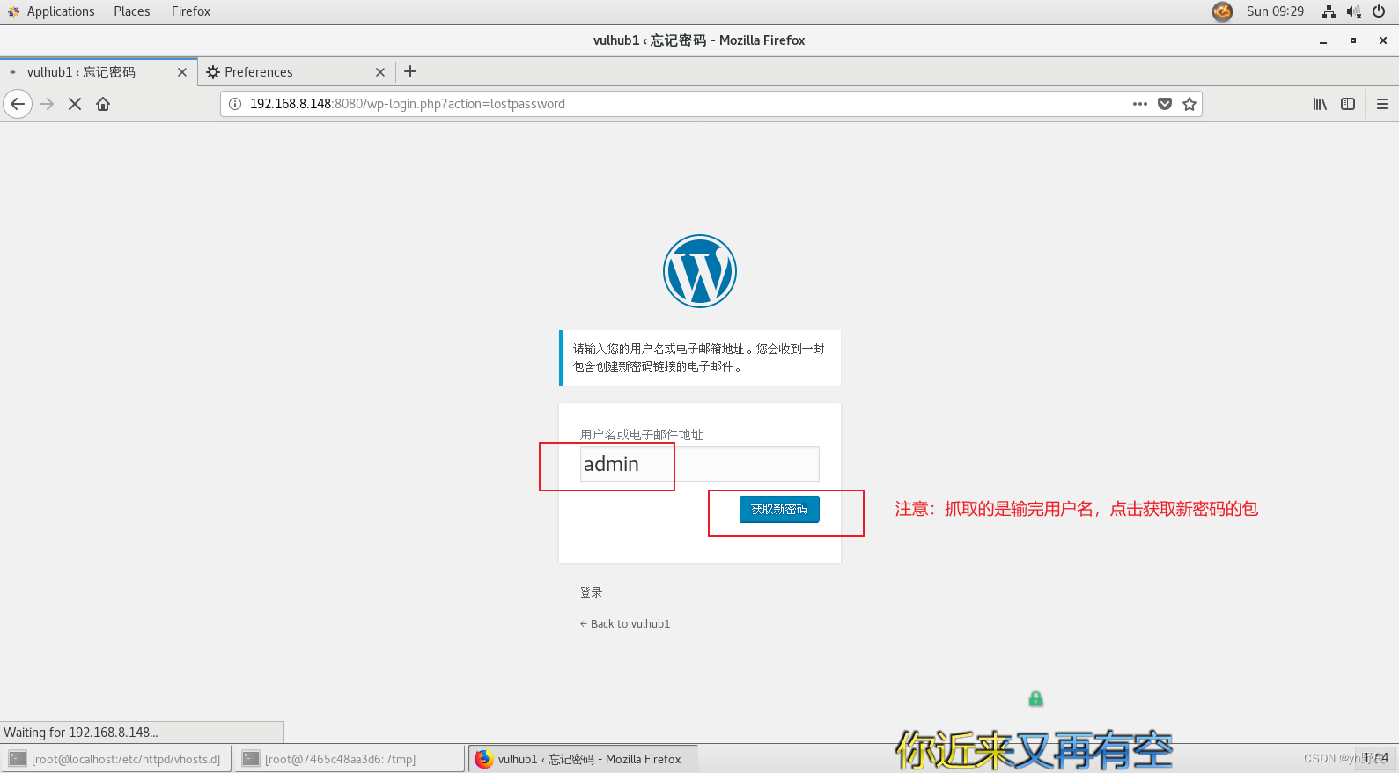Open the power menu icon
This screenshot has width=1399, height=773.
pos(1379,11)
